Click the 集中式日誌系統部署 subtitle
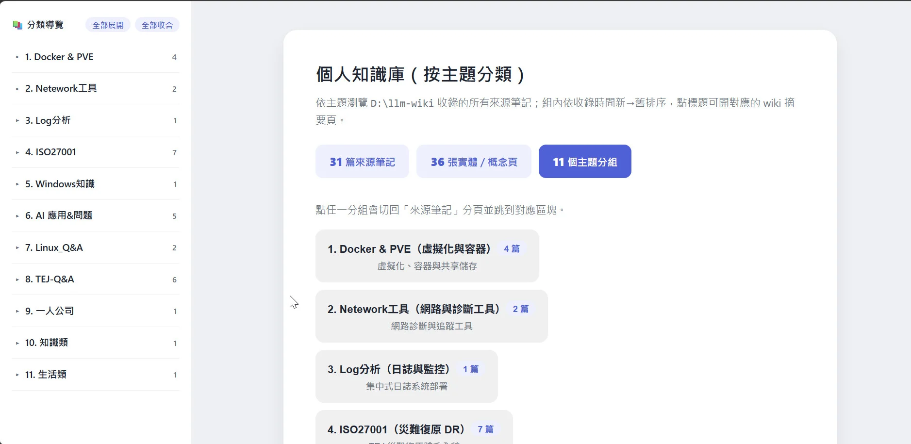This screenshot has height=444, width=911. pos(407,386)
